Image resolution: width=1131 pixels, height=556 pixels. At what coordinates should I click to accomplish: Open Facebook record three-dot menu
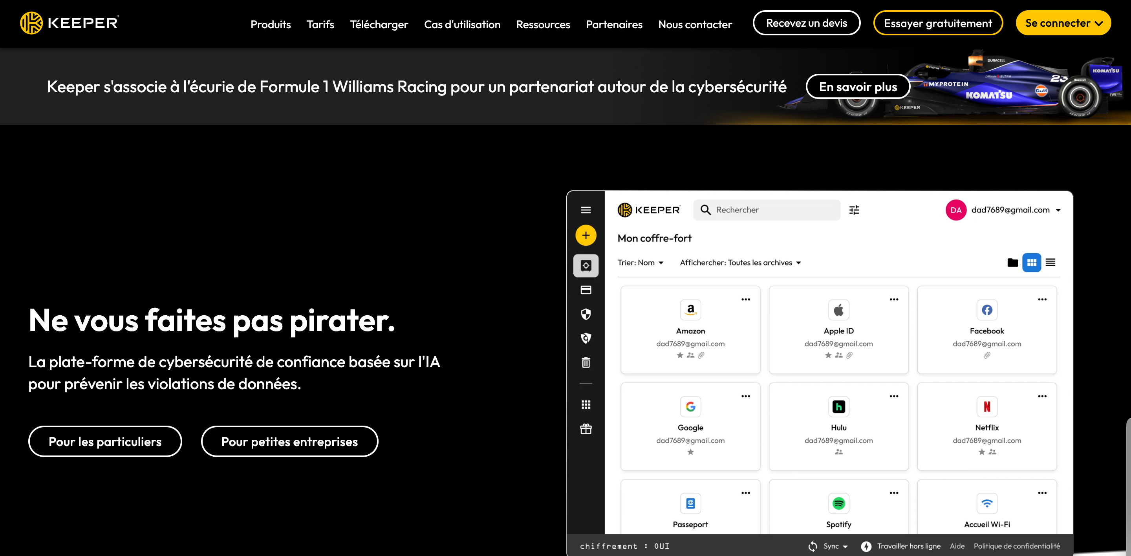coord(1042,300)
